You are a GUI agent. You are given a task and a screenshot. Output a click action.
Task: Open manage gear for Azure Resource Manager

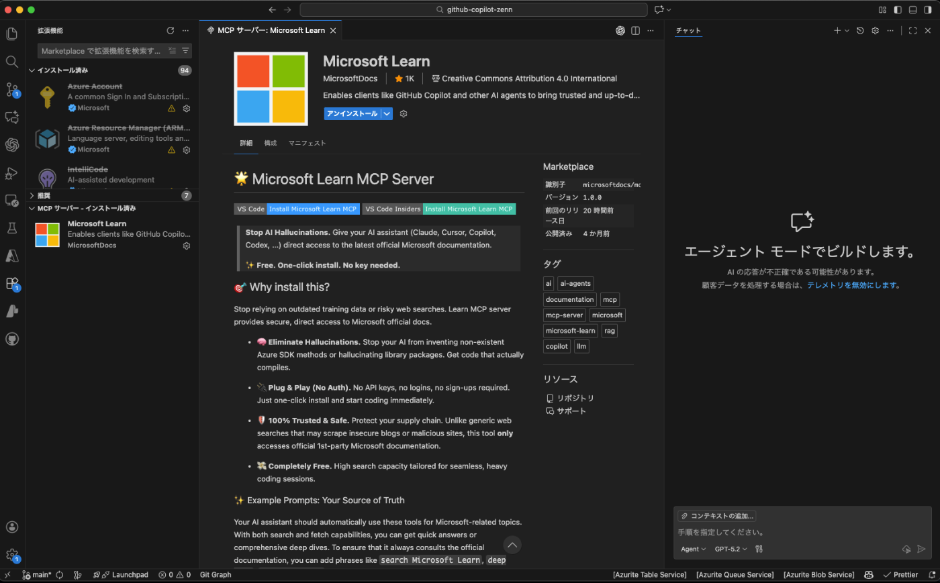point(187,150)
